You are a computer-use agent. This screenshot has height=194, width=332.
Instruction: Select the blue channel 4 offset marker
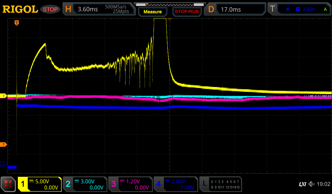4,164
